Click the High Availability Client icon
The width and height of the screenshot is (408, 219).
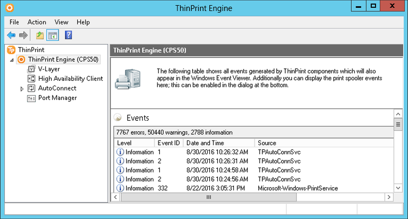(x=31, y=79)
